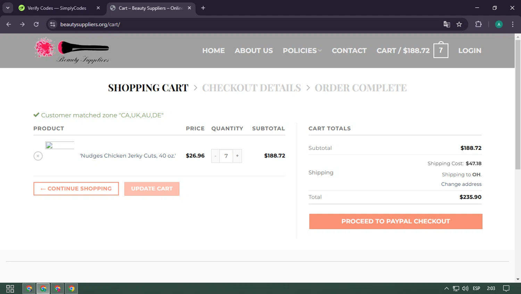
Task: Click the translate page icon
Action: click(x=447, y=24)
